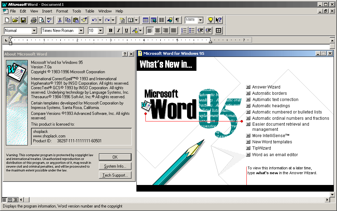The width and height of the screenshot is (337, 211).
Task: Open the Format menu
Action: click(x=62, y=11)
